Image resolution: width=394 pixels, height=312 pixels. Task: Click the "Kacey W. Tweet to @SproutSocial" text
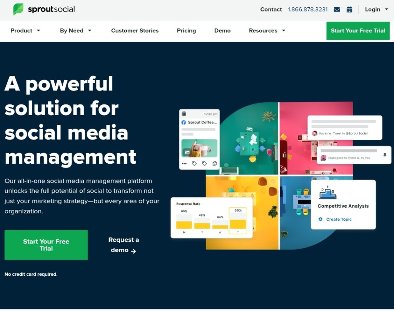point(343,133)
